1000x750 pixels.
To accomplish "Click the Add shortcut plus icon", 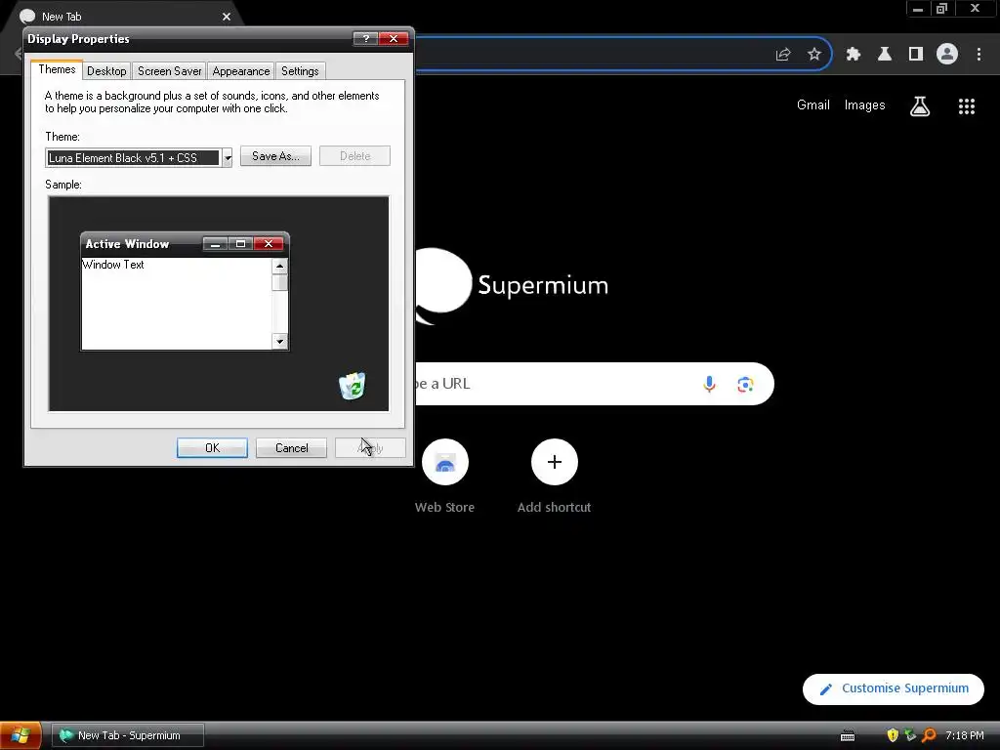I will tap(555, 462).
